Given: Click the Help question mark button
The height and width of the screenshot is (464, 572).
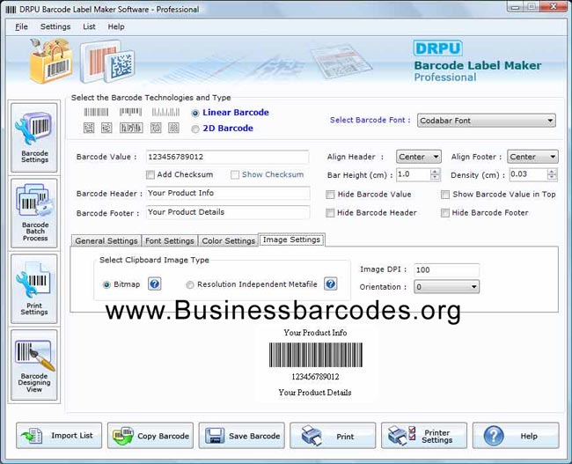Looking at the screenshot, I should pos(516,436).
